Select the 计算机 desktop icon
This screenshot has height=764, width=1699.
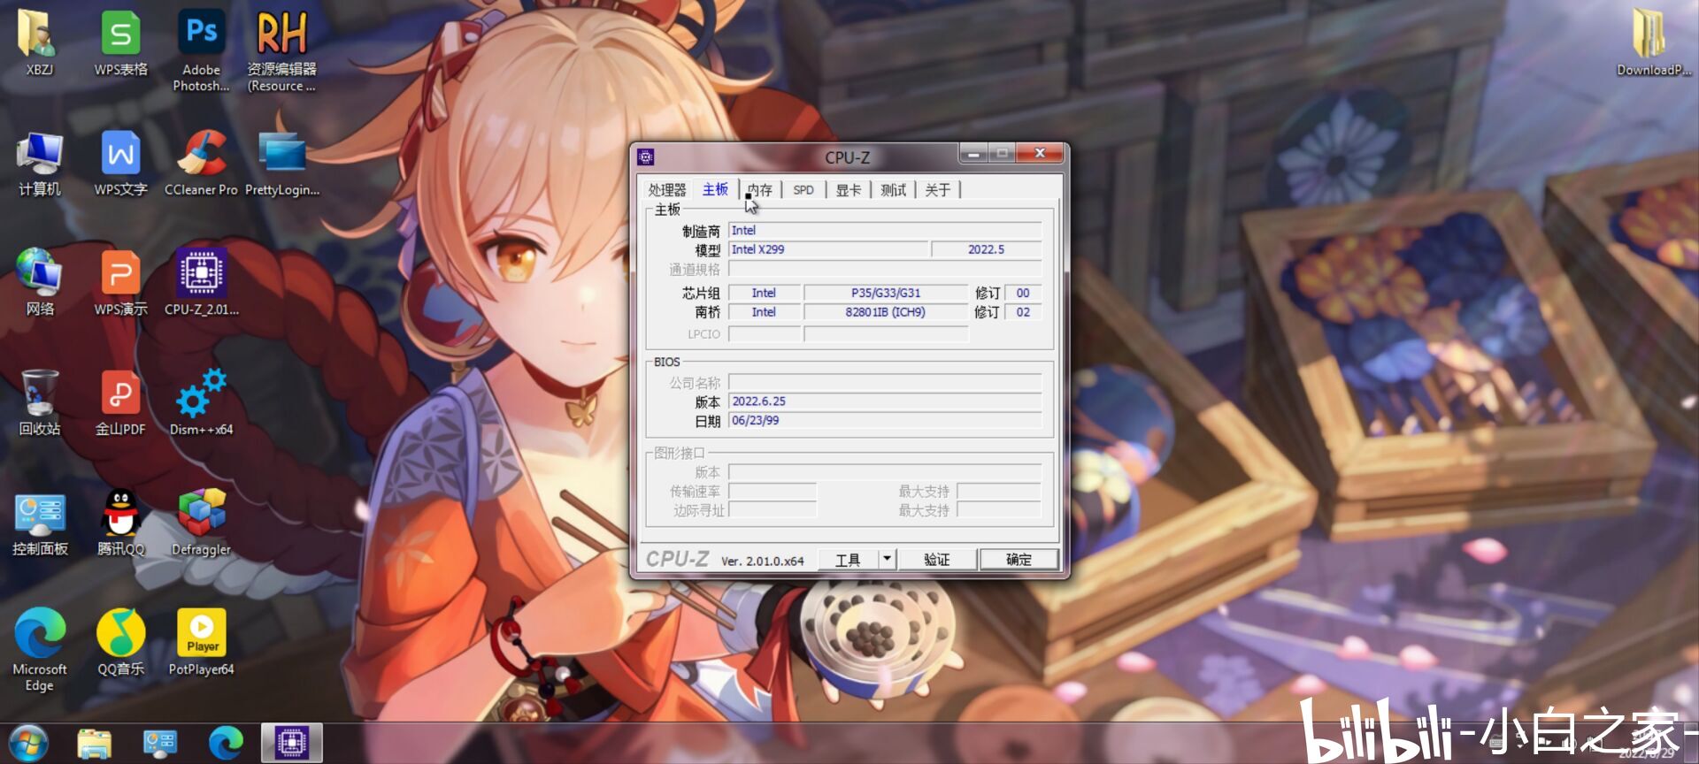click(x=39, y=163)
